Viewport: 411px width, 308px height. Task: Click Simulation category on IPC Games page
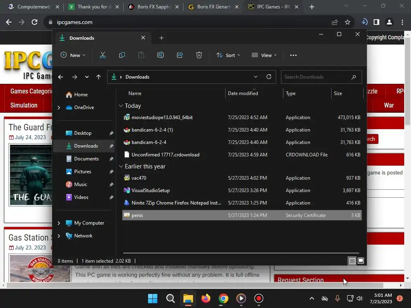click(x=24, y=105)
